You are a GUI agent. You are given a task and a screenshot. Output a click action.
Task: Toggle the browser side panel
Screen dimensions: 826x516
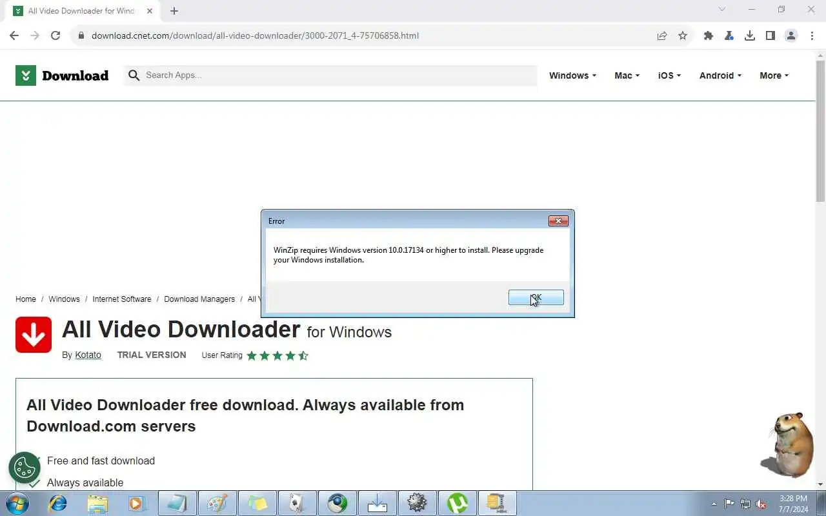pos(771,35)
